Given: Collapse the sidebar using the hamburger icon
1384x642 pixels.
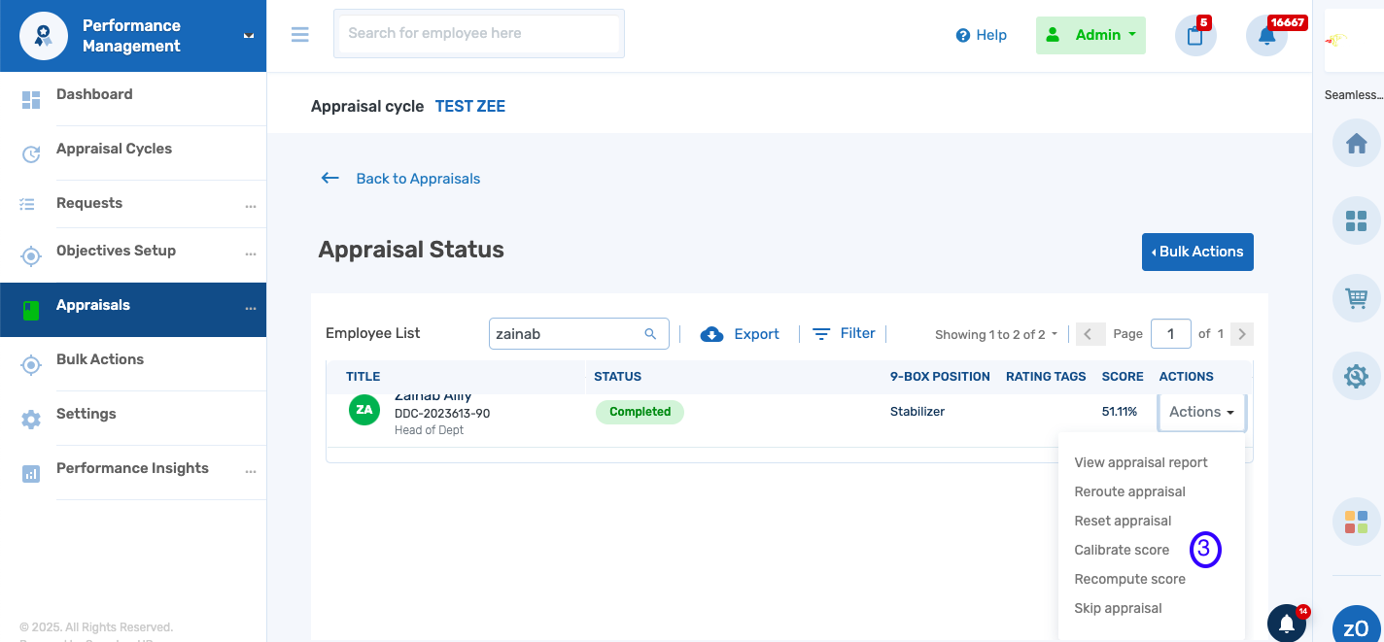Looking at the screenshot, I should (299, 33).
